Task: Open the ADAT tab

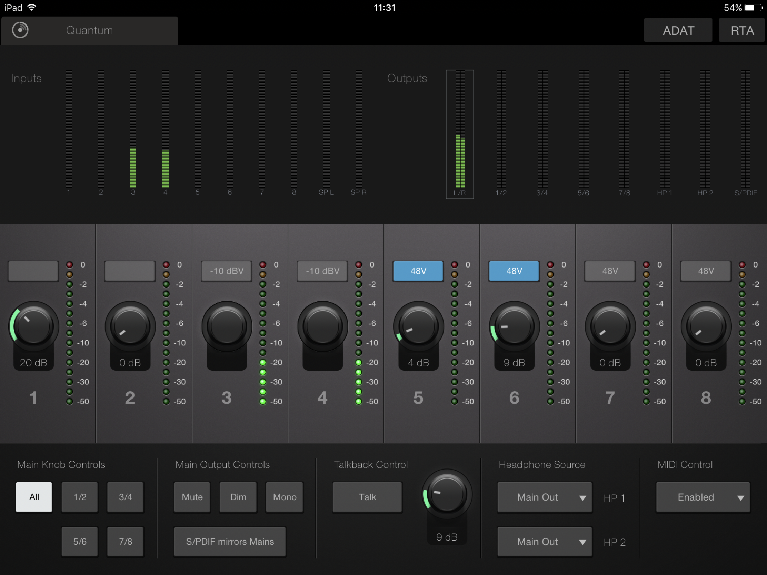Action: click(678, 30)
